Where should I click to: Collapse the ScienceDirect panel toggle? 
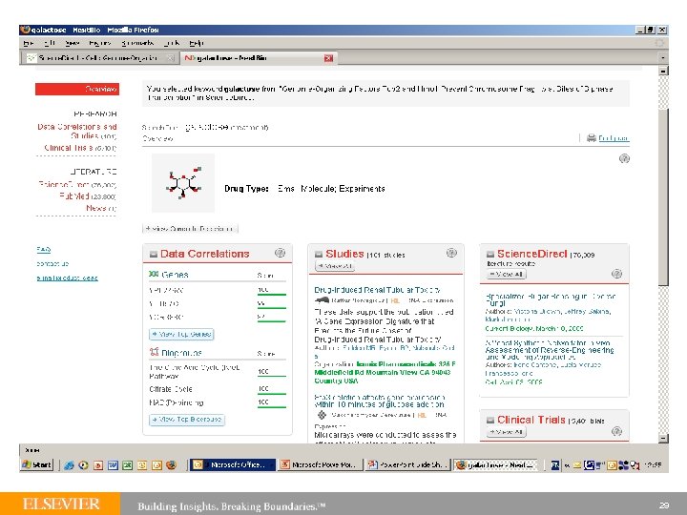(490, 254)
